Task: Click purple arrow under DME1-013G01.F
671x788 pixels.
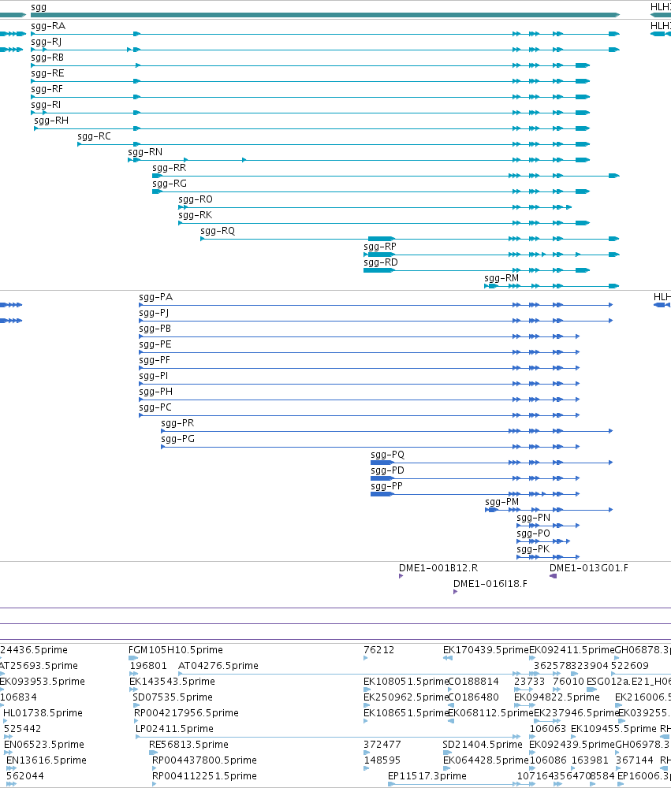Action: [x=553, y=576]
